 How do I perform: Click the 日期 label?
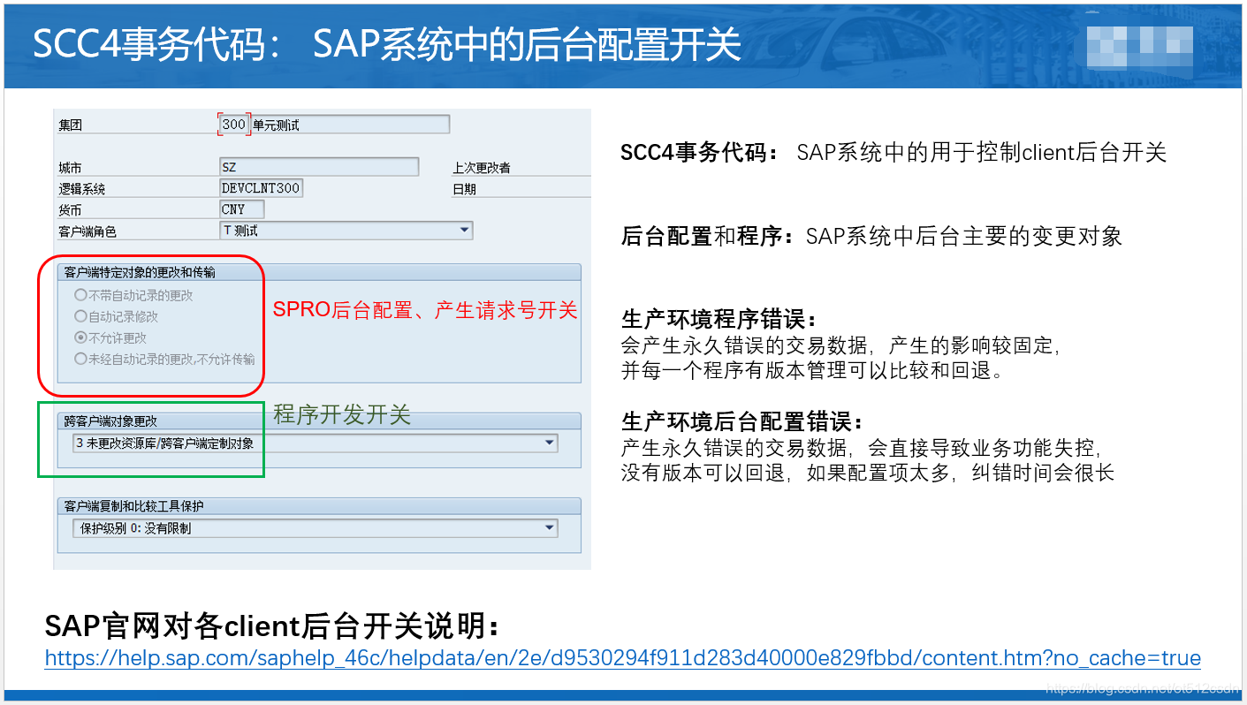coord(465,189)
